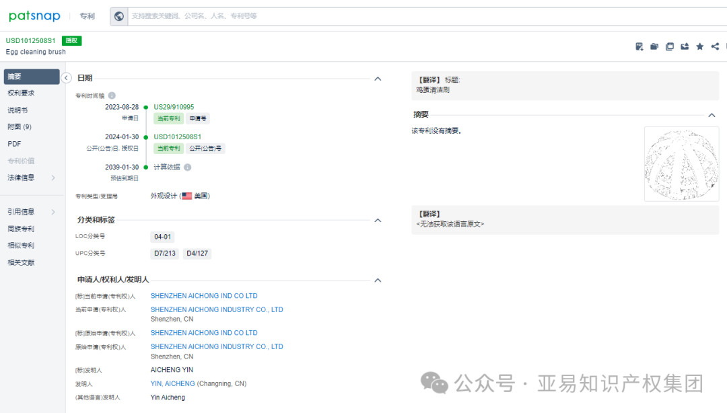Toggle the star to favorite this patent
This screenshot has height=413, width=727.
[700, 46]
